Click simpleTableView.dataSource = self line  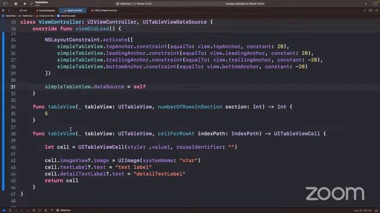(95, 87)
